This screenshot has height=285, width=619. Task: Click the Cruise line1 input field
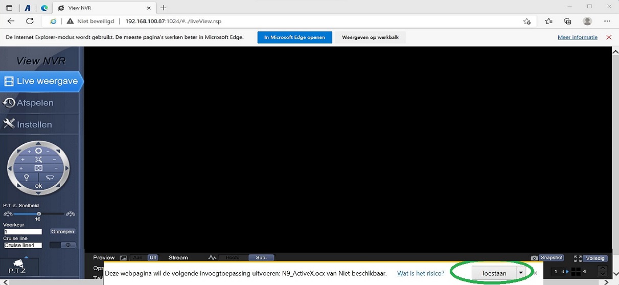pyautogui.click(x=23, y=245)
